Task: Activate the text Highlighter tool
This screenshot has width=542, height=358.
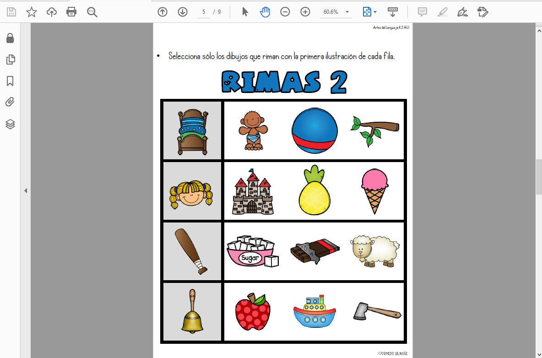Action: pos(442,12)
